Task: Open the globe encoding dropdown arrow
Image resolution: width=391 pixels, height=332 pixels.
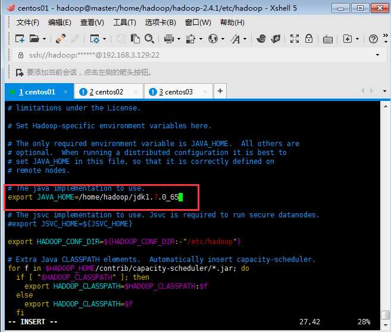Action: point(223,39)
